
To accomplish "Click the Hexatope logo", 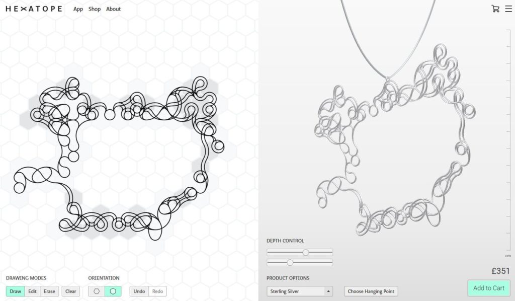I will point(34,9).
